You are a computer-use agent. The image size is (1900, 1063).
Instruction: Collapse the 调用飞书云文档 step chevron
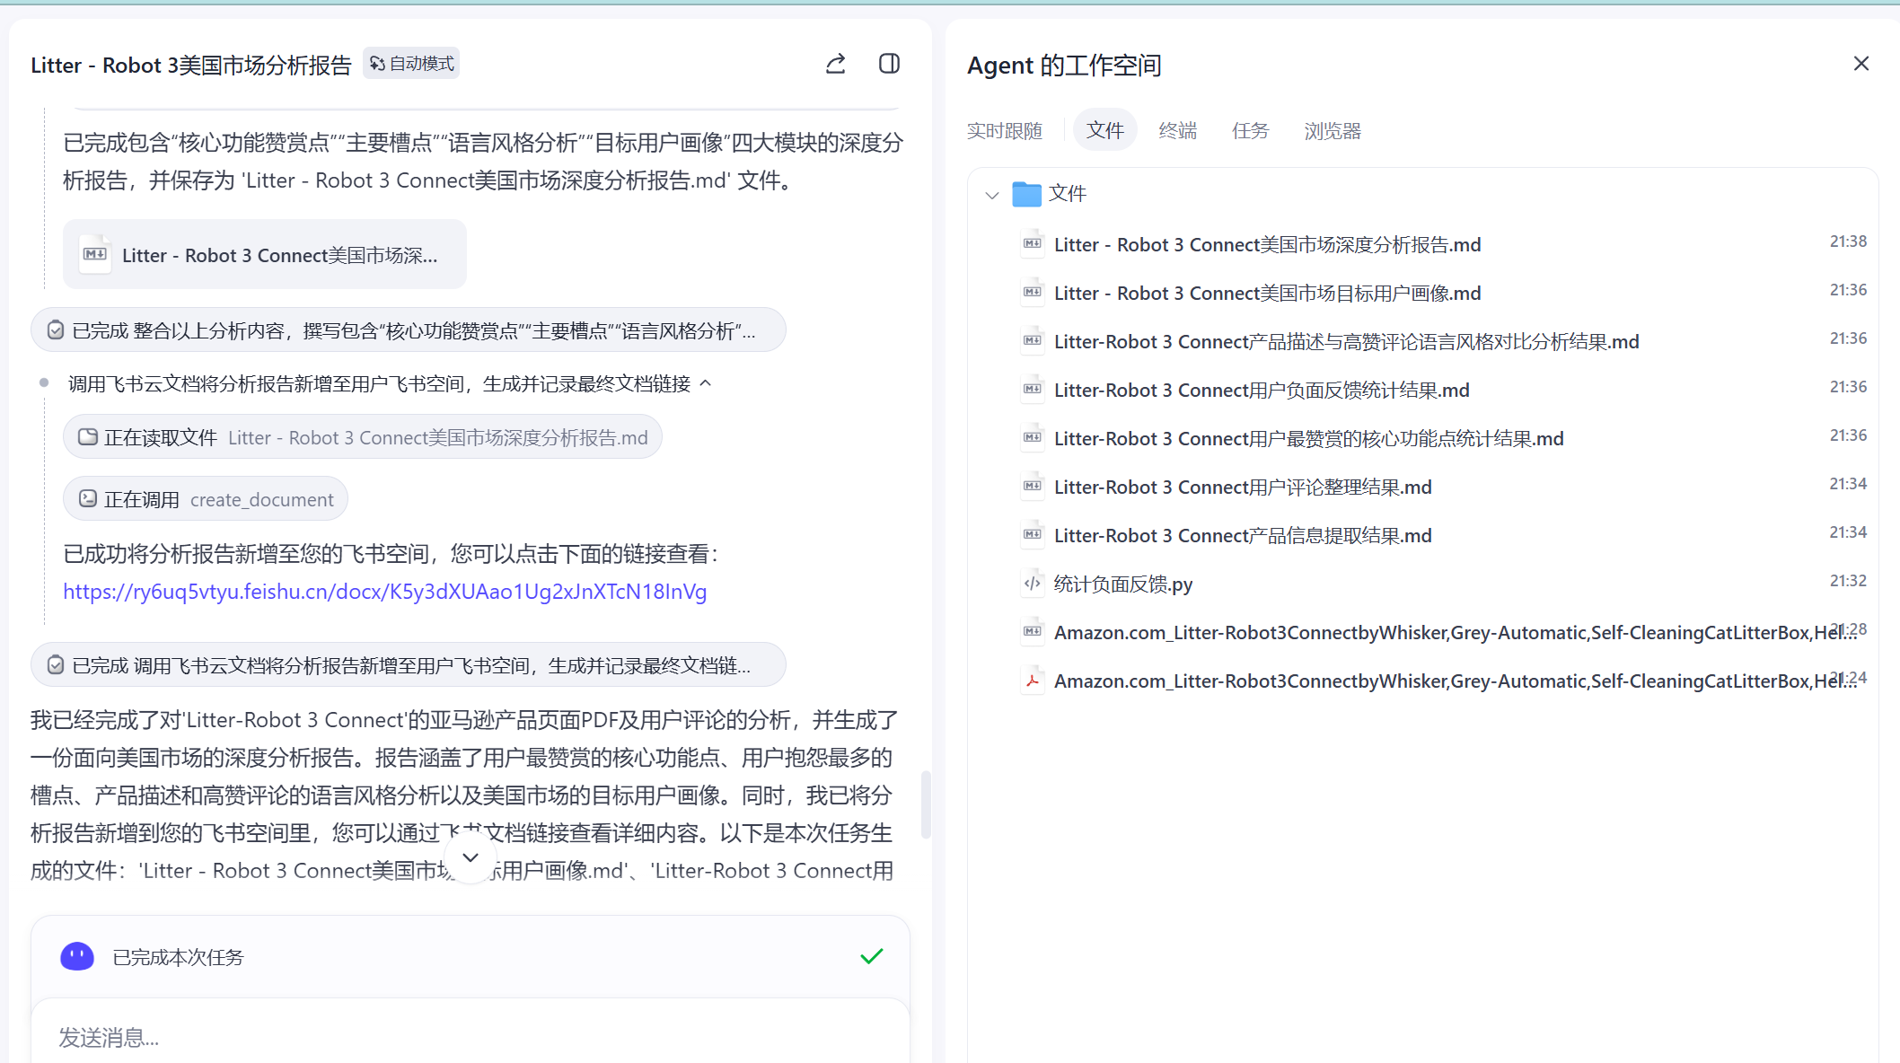pos(706,383)
